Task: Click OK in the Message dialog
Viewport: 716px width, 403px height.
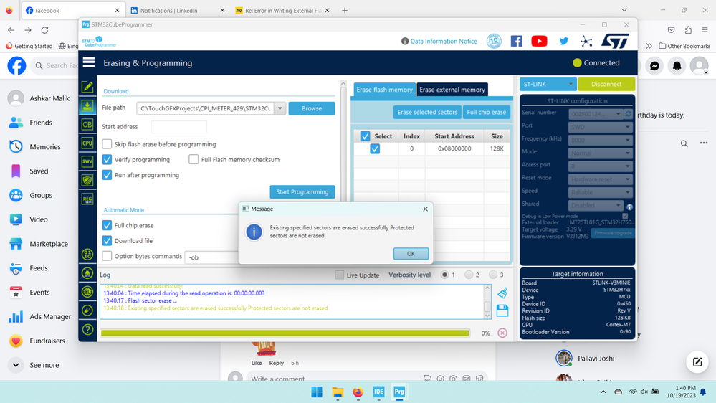Action: (411, 254)
